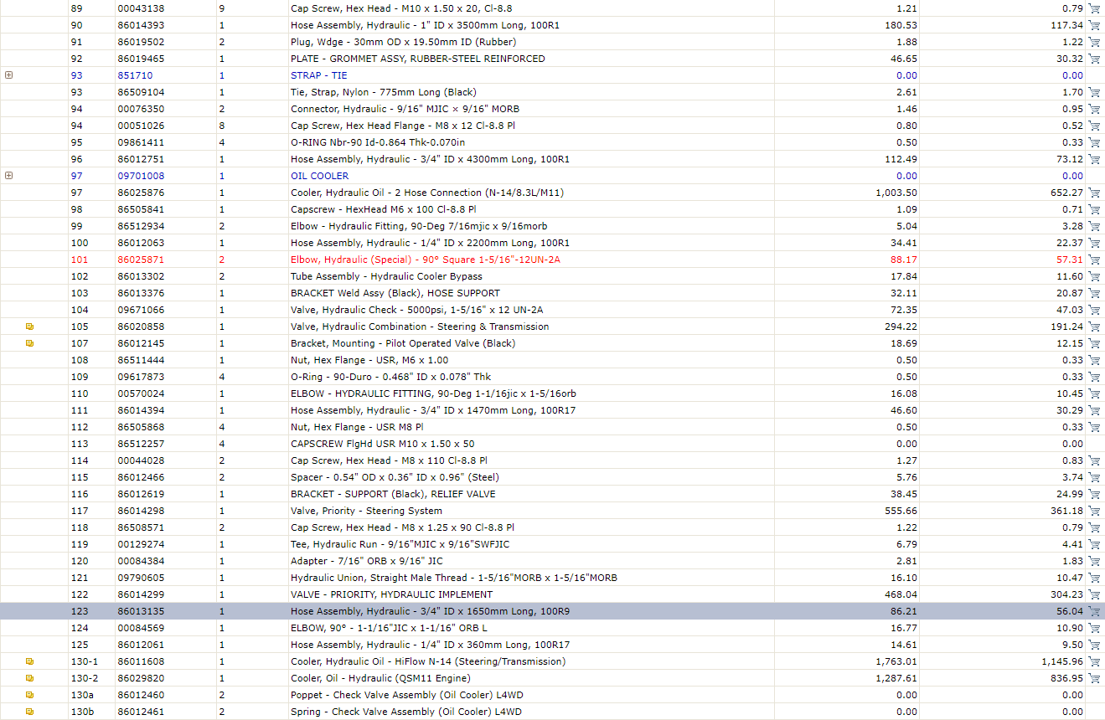
Task: Add Cooler HiFlow N-14 86011608 to cart
Action: 1094,661
